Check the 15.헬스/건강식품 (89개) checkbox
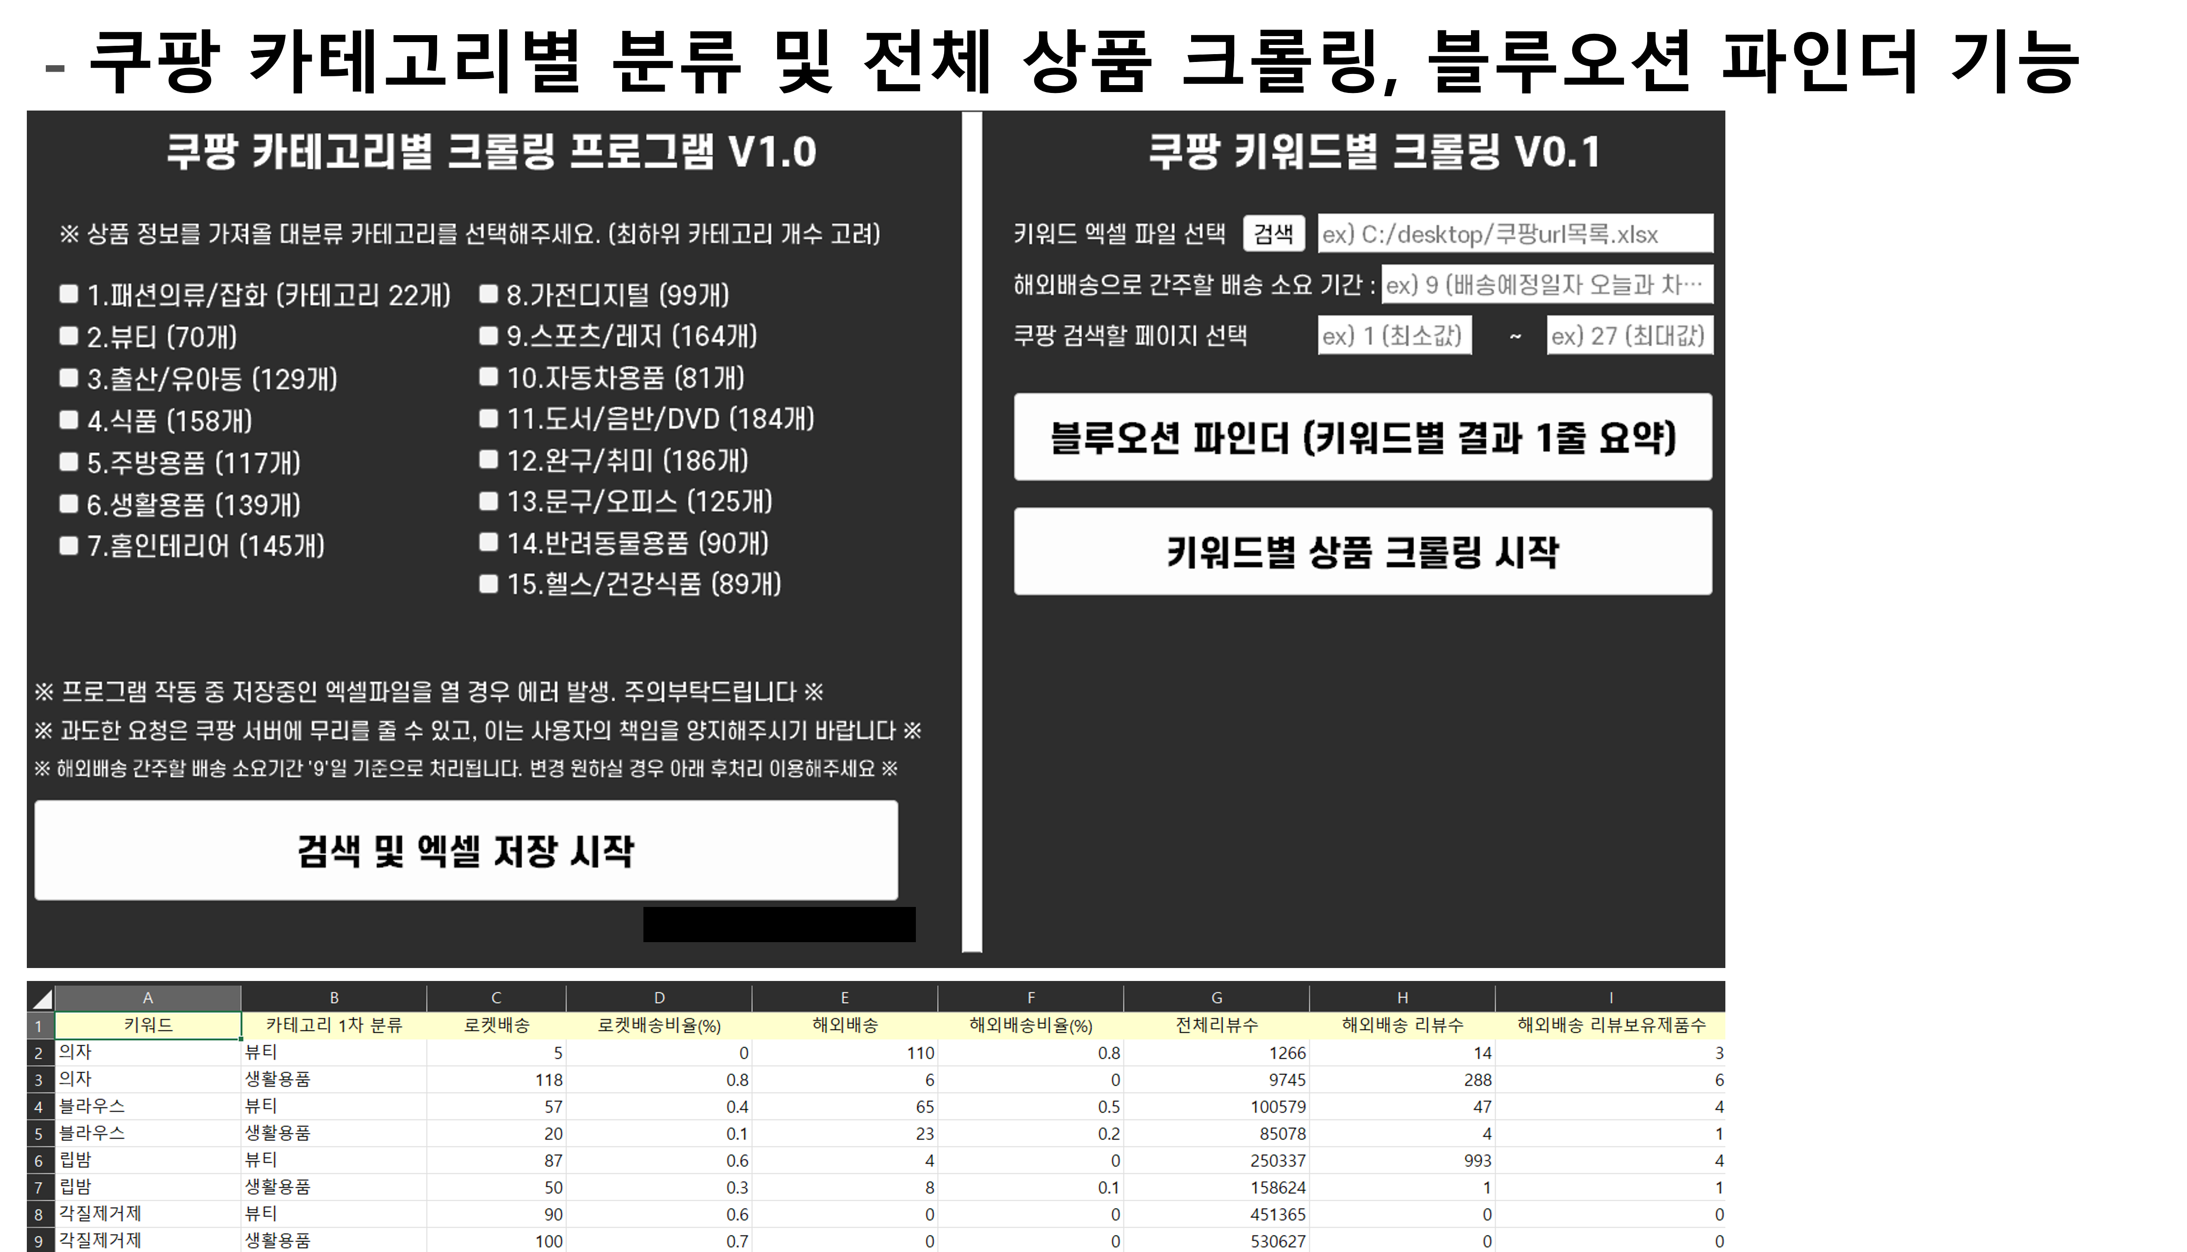Screen dimensions: 2187x1252 click(x=488, y=585)
